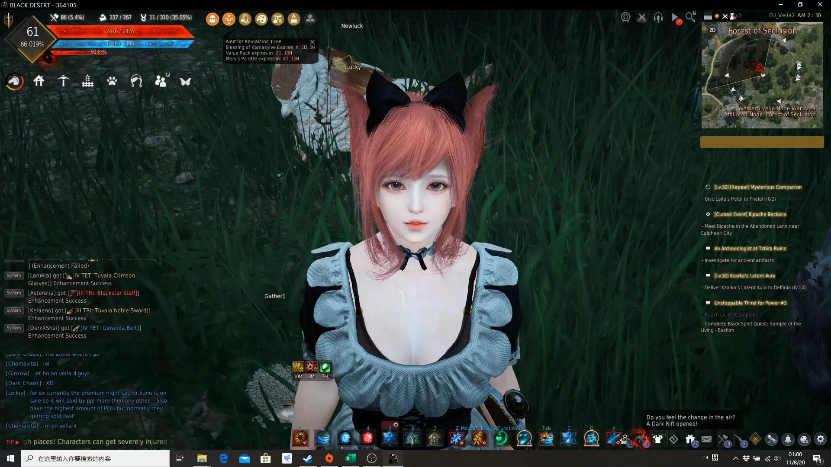Click the green swirl skill slot

(501, 438)
